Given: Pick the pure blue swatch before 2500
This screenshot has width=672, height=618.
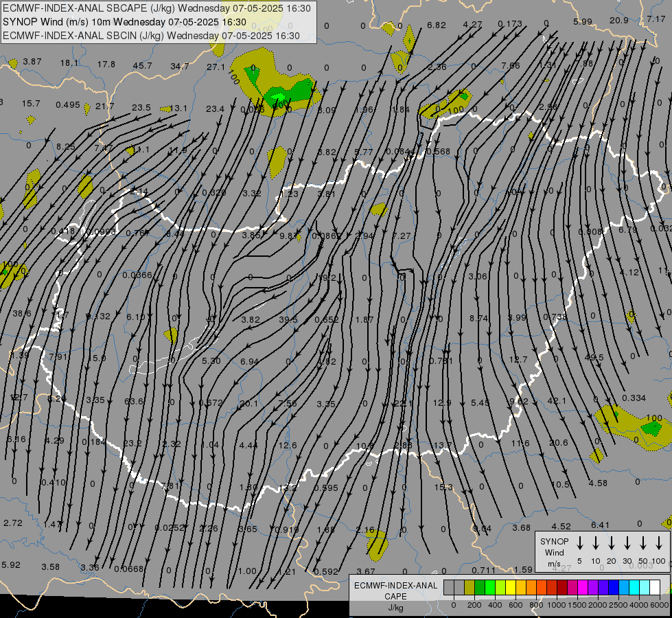Looking at the screenshot, I should 613,588.
